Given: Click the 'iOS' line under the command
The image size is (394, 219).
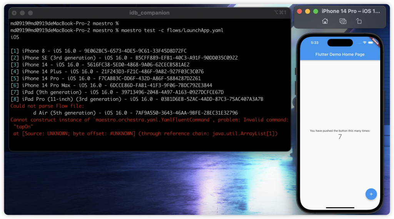Looking at the screenshot, I should (15, 37).
